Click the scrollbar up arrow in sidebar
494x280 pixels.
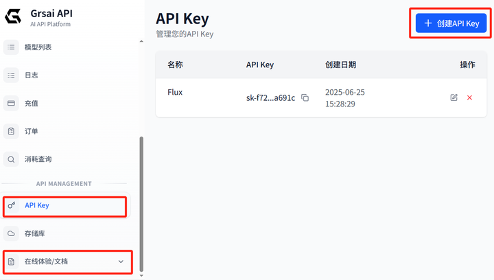pyautogui.click(x=142, y=41)
